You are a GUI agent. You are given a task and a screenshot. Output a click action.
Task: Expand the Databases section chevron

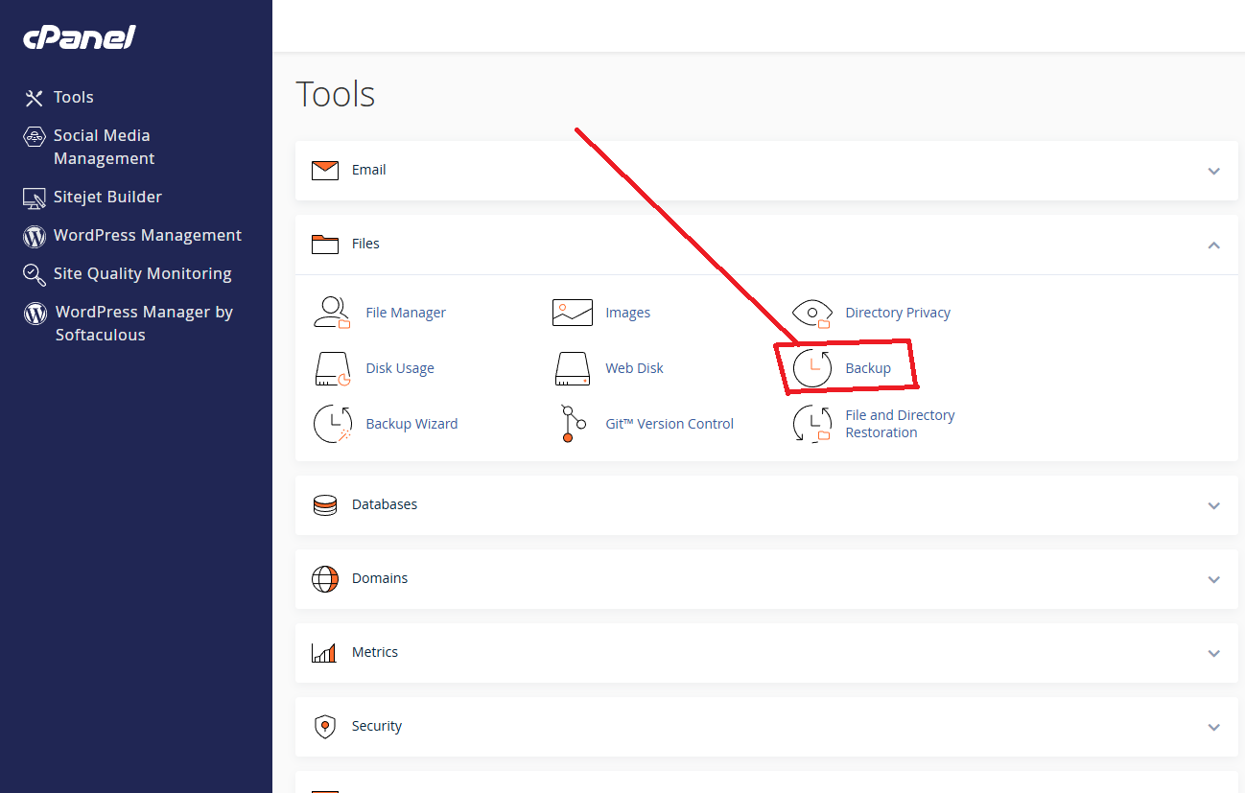[x=1213, y=505]
